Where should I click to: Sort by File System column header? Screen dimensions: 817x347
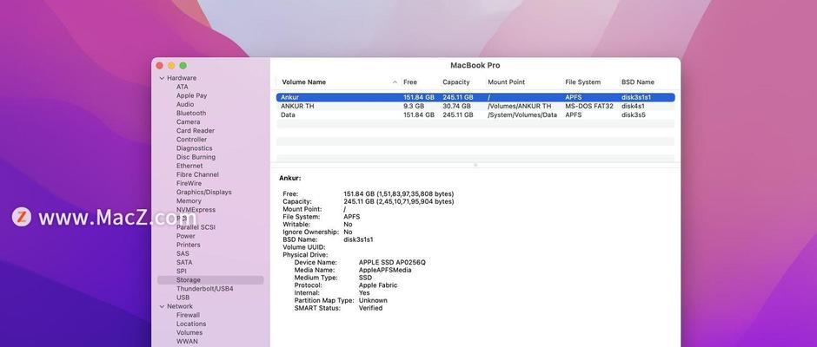pos(582,82)
